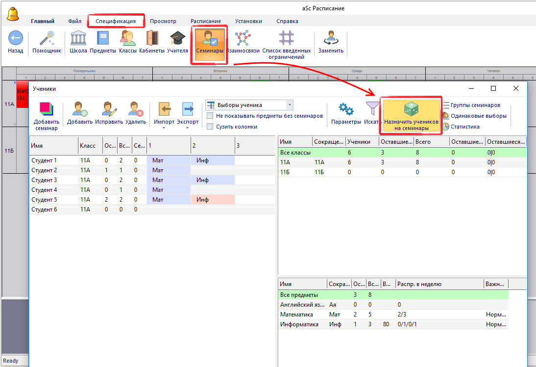
Task: Select the pink Инф cell for Студент 5
Action: pos(213,200)
